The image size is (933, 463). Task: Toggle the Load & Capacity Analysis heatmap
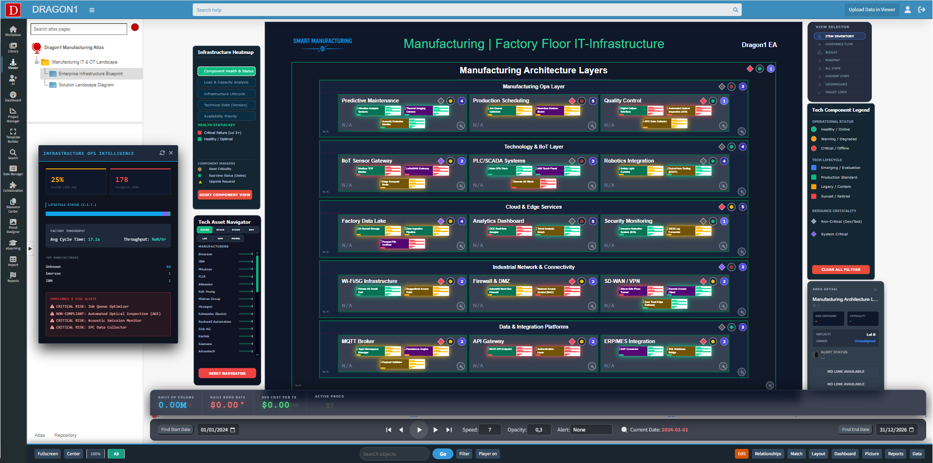[x=226, y=82]
